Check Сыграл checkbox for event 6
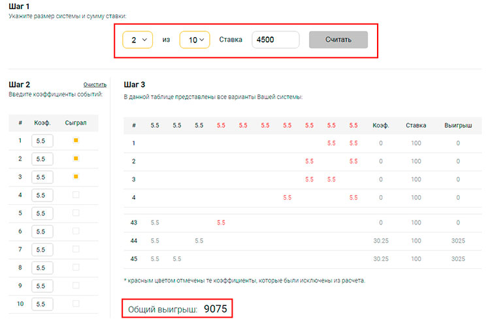Image resolution: width=490 pixels, height=321 pixels. (76, 231)
